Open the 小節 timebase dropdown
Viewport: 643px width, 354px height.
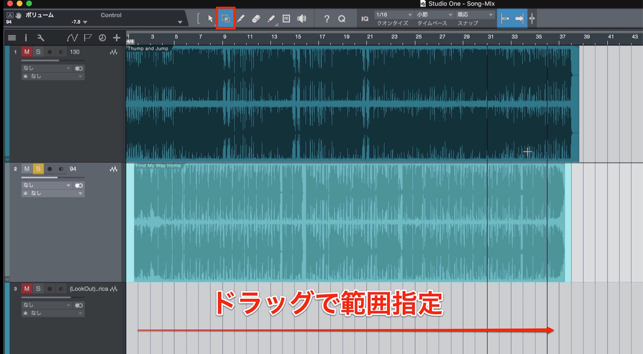coord(434,15)
